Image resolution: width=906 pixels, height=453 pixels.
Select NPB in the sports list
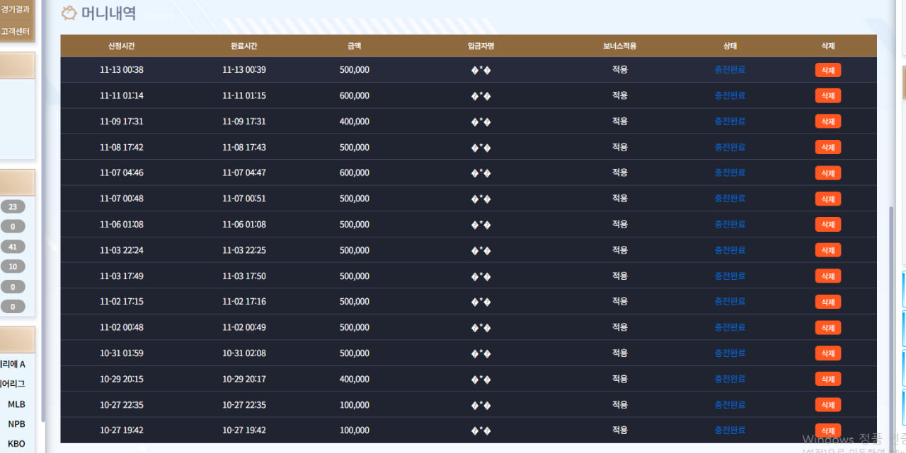click(x=16, y=424)
